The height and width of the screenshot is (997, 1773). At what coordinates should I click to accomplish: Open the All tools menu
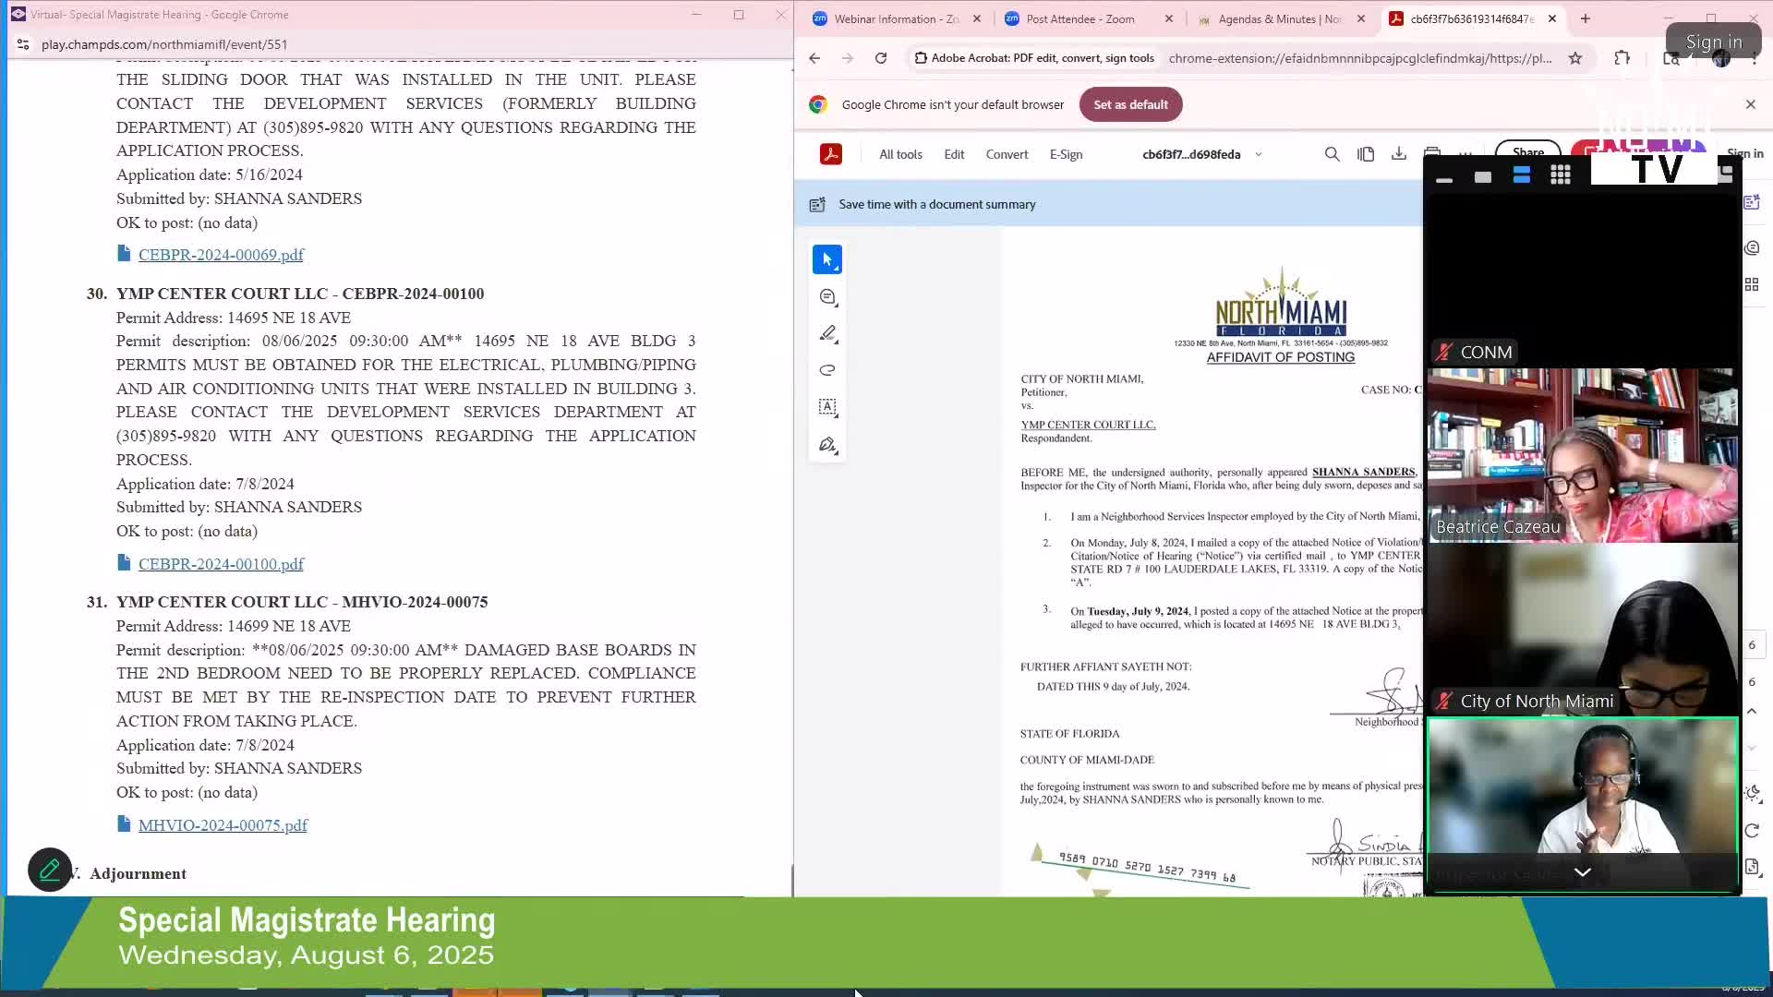900,154
